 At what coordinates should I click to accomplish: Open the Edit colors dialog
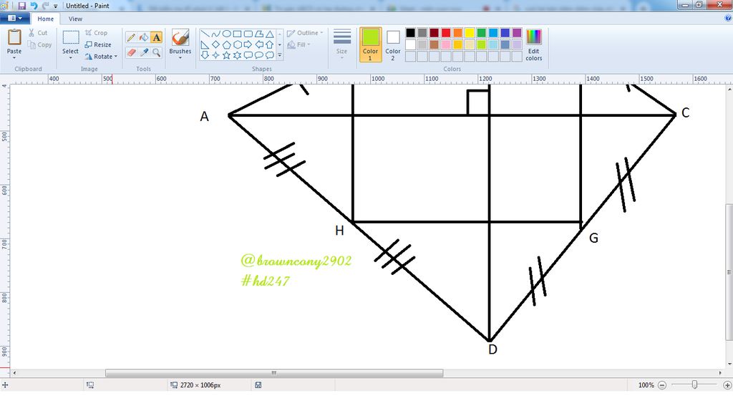[533, 44]
